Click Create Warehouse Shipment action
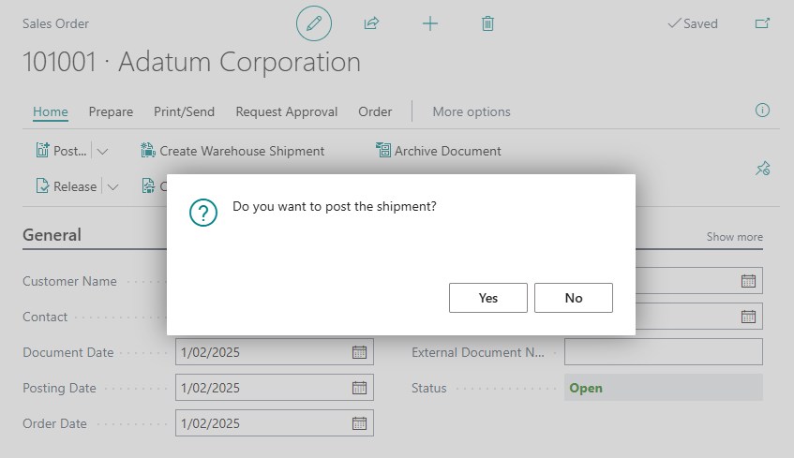This screenshot has width=794, height=458. (x=232, y=151)
